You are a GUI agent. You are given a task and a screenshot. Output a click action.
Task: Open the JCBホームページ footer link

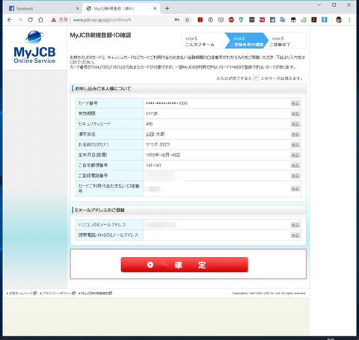(22, 293)
